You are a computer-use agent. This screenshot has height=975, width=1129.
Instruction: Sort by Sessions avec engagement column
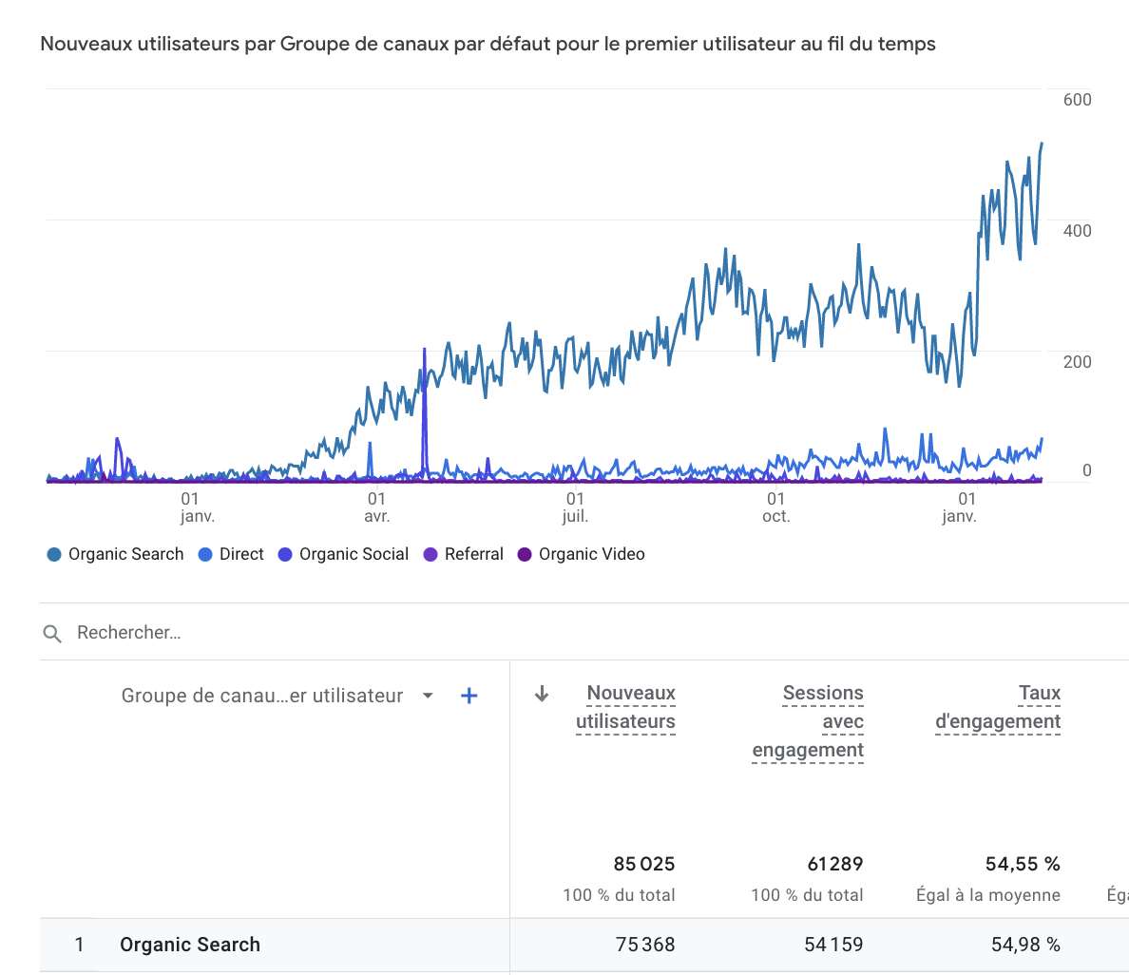coord(809,721)
